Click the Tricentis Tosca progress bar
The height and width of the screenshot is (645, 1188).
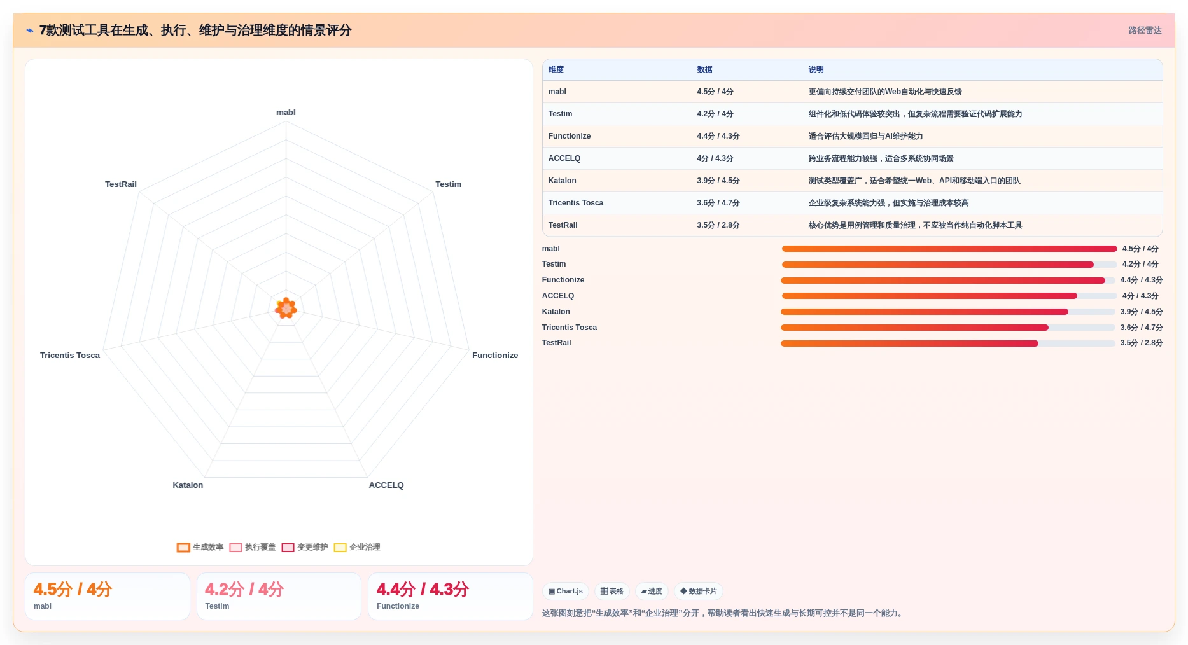click(x=948, y=328)
